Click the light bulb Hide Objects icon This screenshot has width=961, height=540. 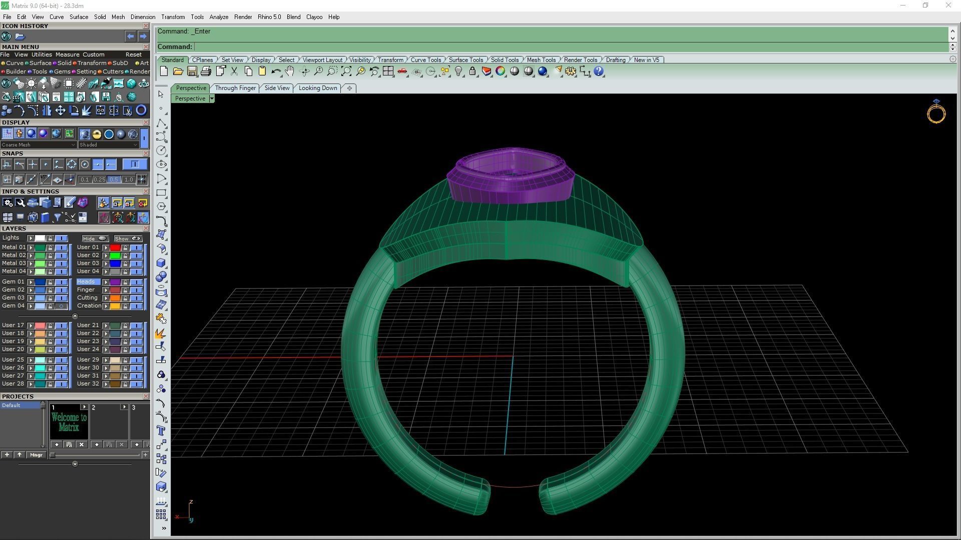(458, 71)
